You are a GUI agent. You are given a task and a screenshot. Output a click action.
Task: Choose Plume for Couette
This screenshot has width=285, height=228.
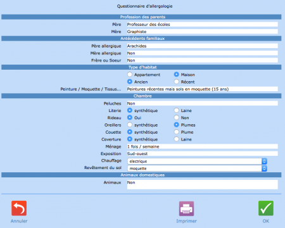tap(177, 132)
